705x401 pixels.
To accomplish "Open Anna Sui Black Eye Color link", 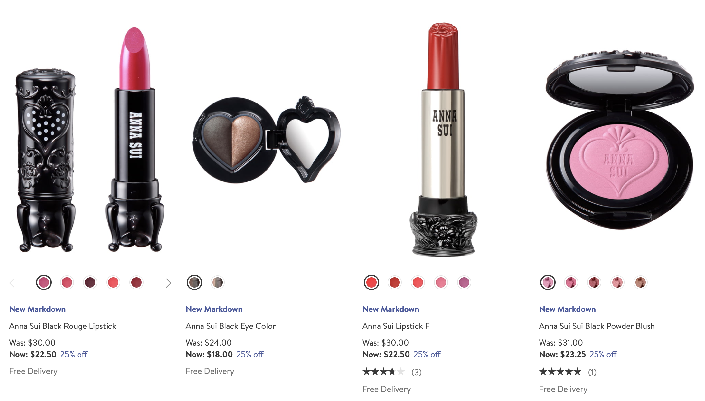I will (x=231, y=326).
